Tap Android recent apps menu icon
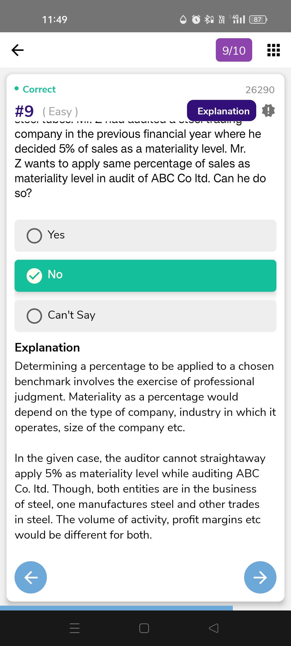The image size is (291, 646). [x=75, y=628]
